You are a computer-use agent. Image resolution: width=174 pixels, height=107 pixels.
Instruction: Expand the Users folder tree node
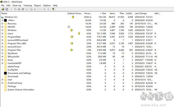[2, 34]
